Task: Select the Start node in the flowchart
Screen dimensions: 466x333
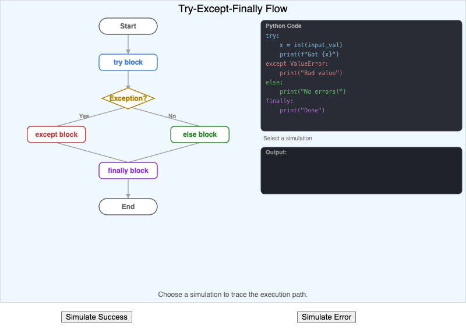Action: [128, 26]
